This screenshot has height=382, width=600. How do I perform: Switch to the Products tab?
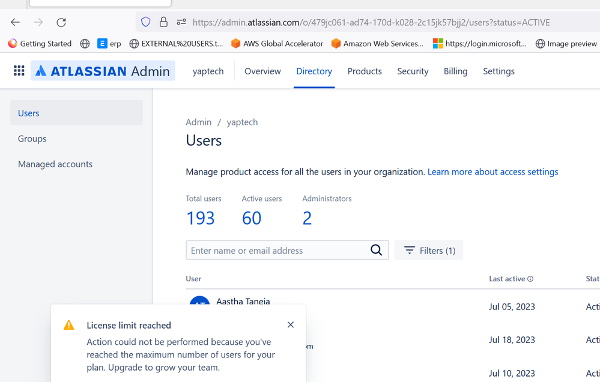[365, 71]
